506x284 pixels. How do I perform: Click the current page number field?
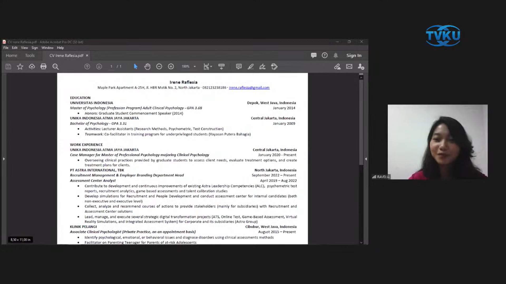(x=111, y=67)
